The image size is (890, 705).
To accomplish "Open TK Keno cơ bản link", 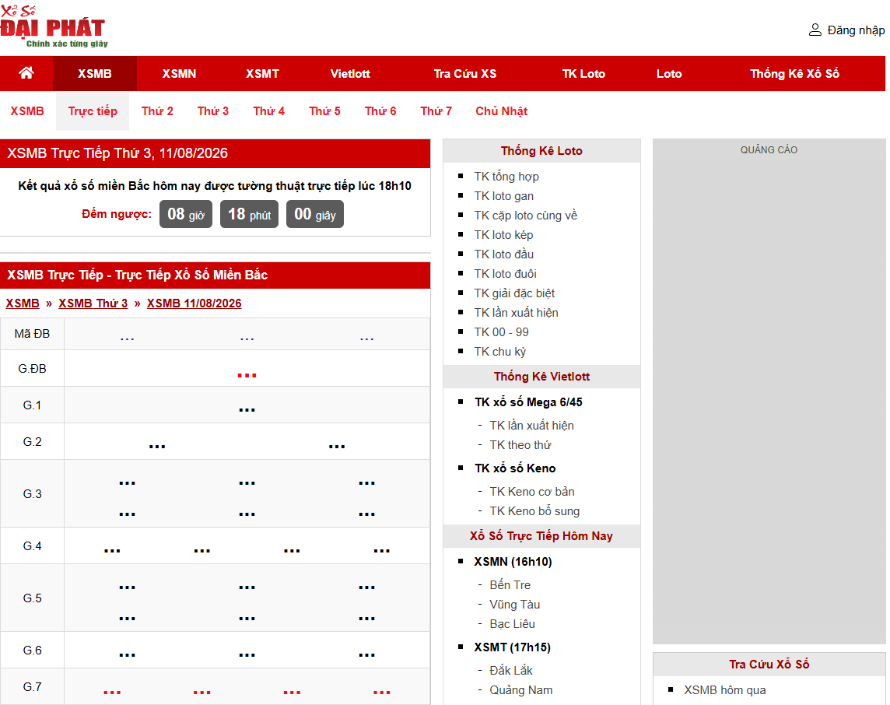I will 532,492.
